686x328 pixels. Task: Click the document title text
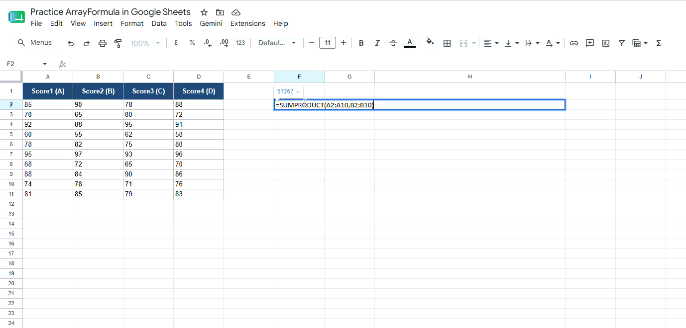click(x=111, y=12)
